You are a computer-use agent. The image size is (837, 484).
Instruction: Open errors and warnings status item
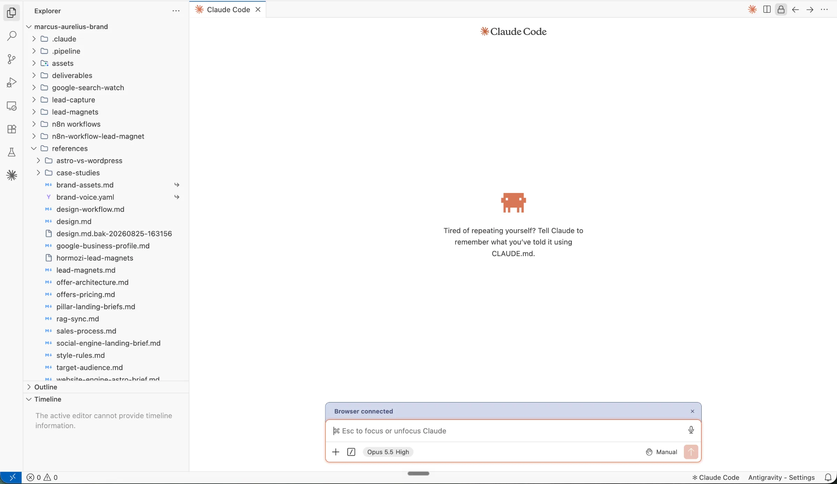coord(42,477)
